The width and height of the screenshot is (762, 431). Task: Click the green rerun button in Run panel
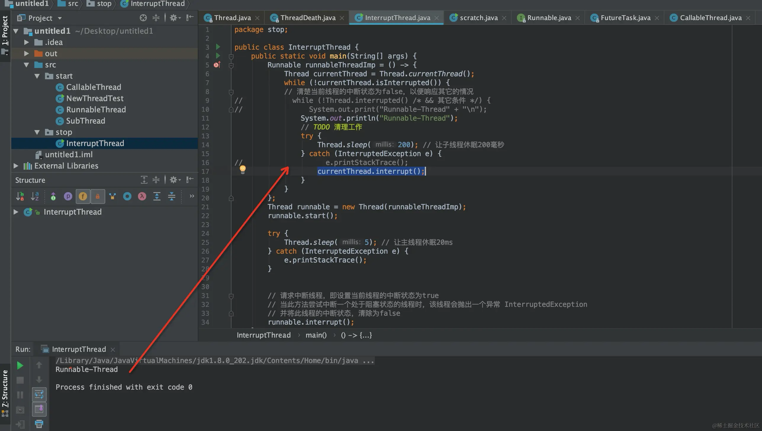click(x=20, y=365)
